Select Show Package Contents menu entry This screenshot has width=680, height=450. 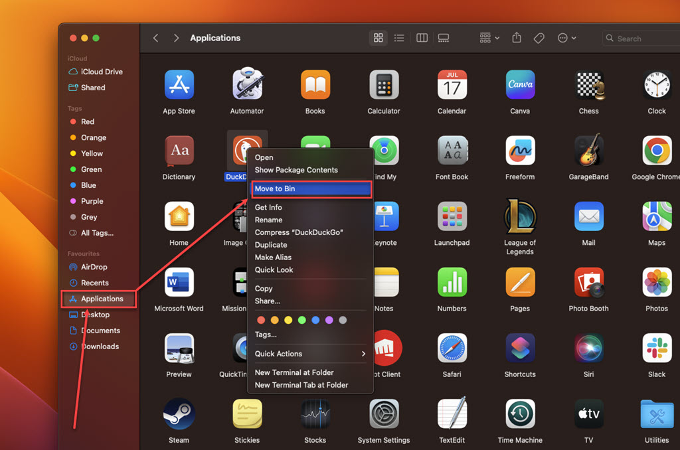click(x=310, y=170)
